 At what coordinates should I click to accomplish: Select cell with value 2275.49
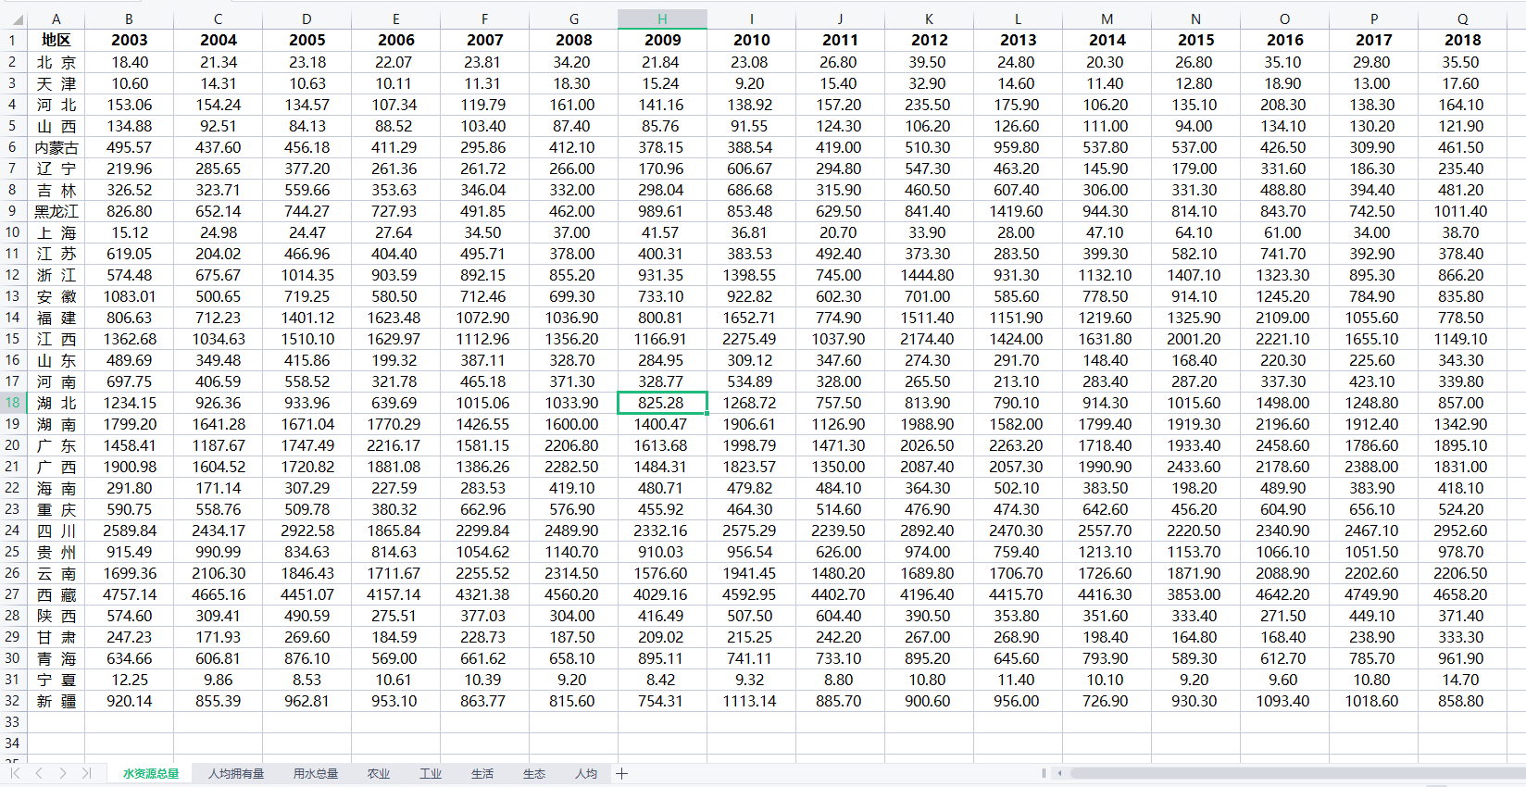point(752,339)
